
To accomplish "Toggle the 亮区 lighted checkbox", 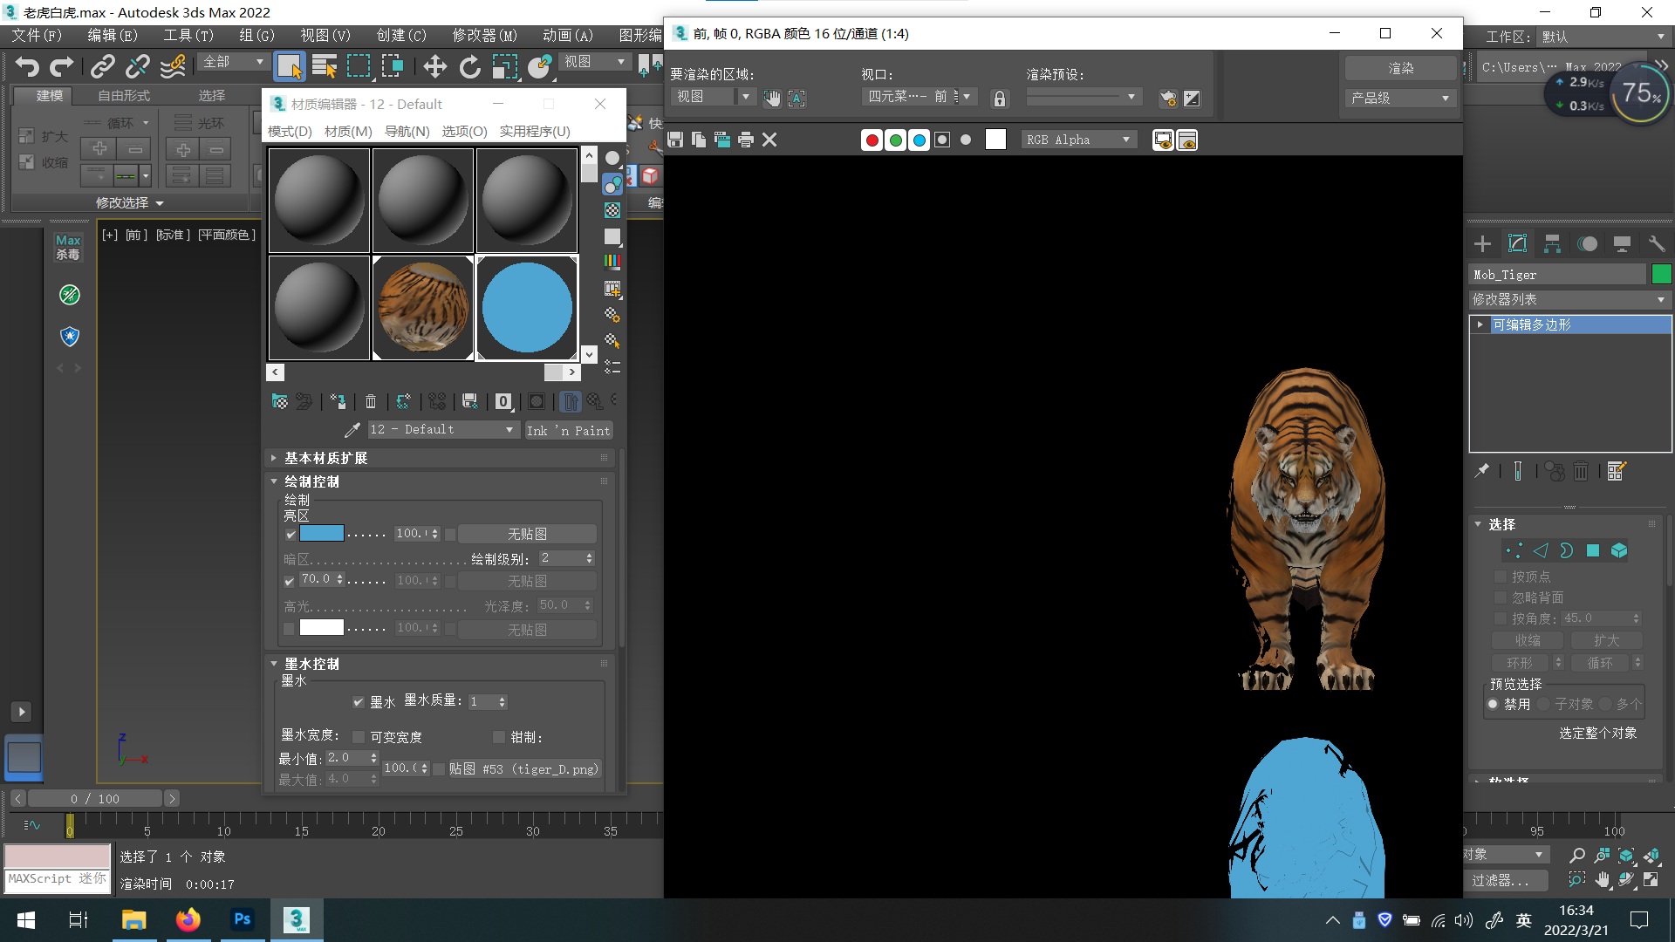I will (x=291, y=535).
